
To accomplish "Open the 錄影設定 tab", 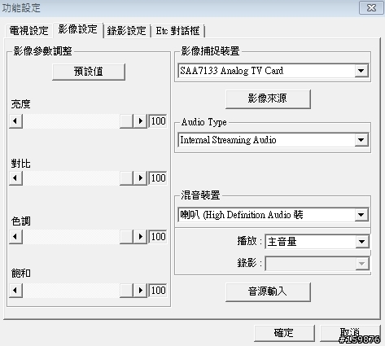I will 127,30.
